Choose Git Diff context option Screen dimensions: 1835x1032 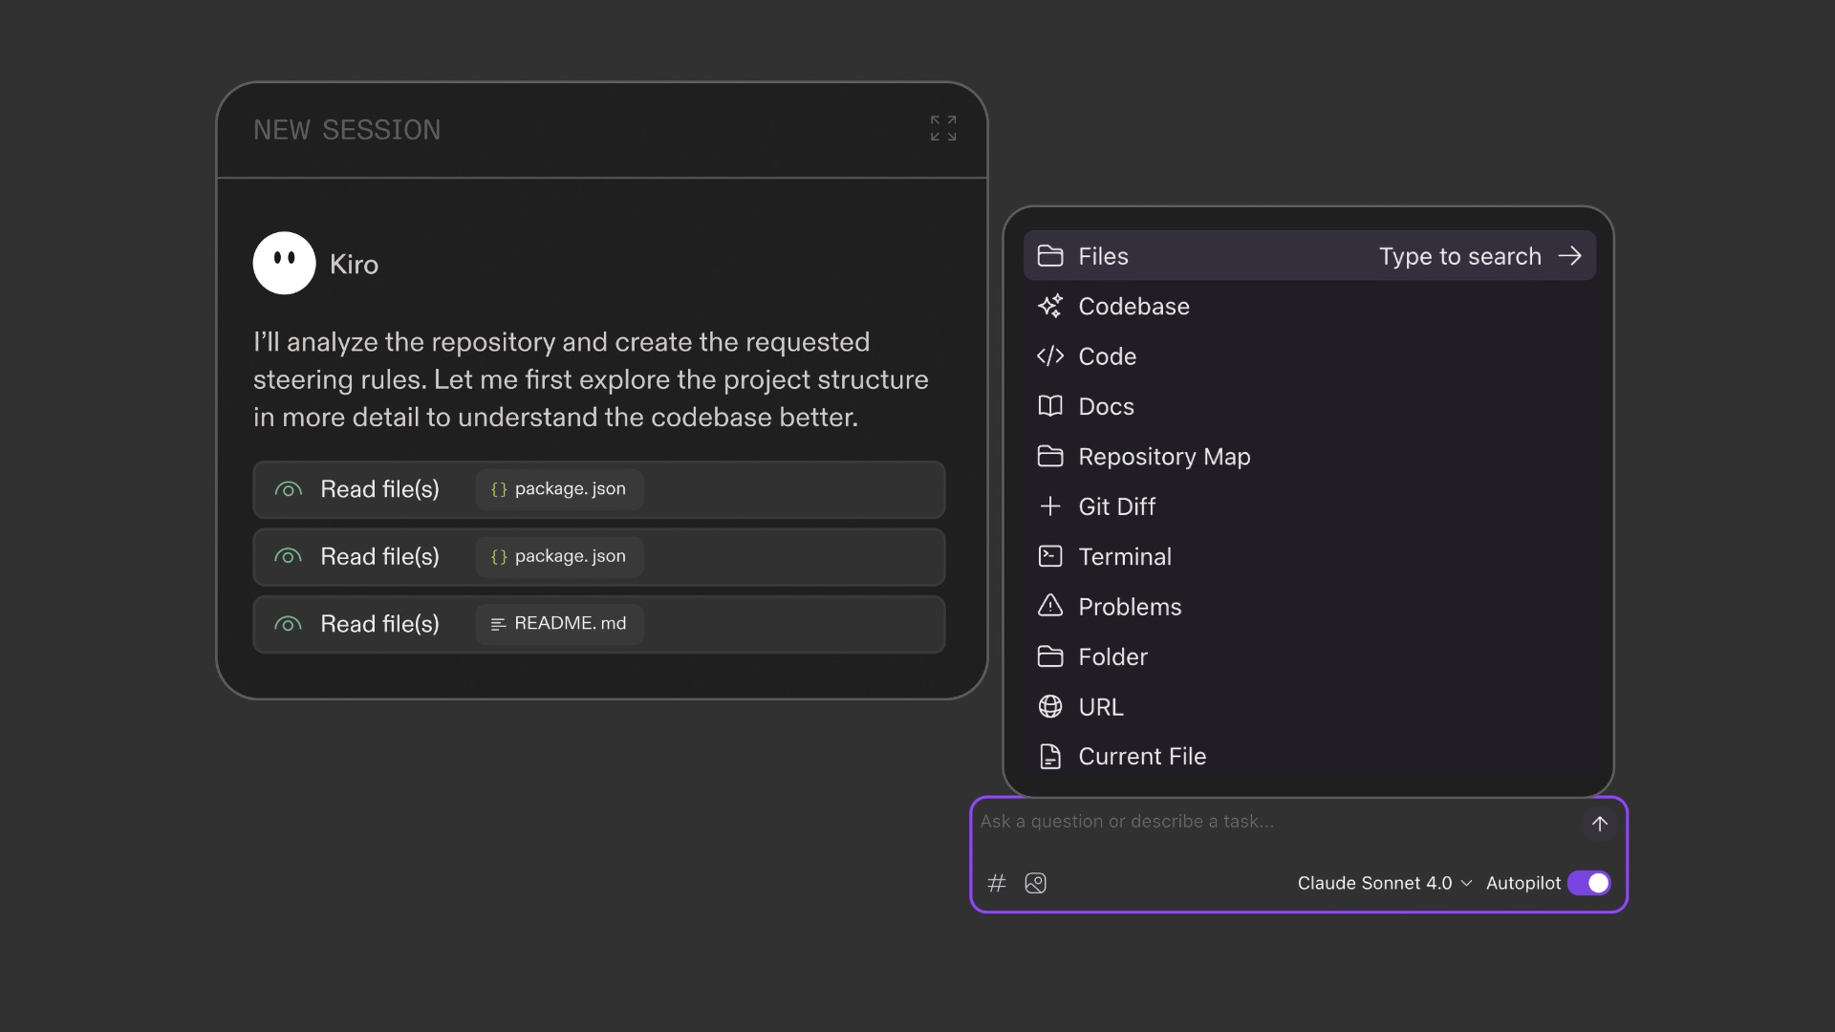tap(1116, 506)
